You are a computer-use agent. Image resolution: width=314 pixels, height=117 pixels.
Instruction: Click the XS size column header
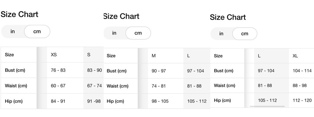tap(54, 55)
